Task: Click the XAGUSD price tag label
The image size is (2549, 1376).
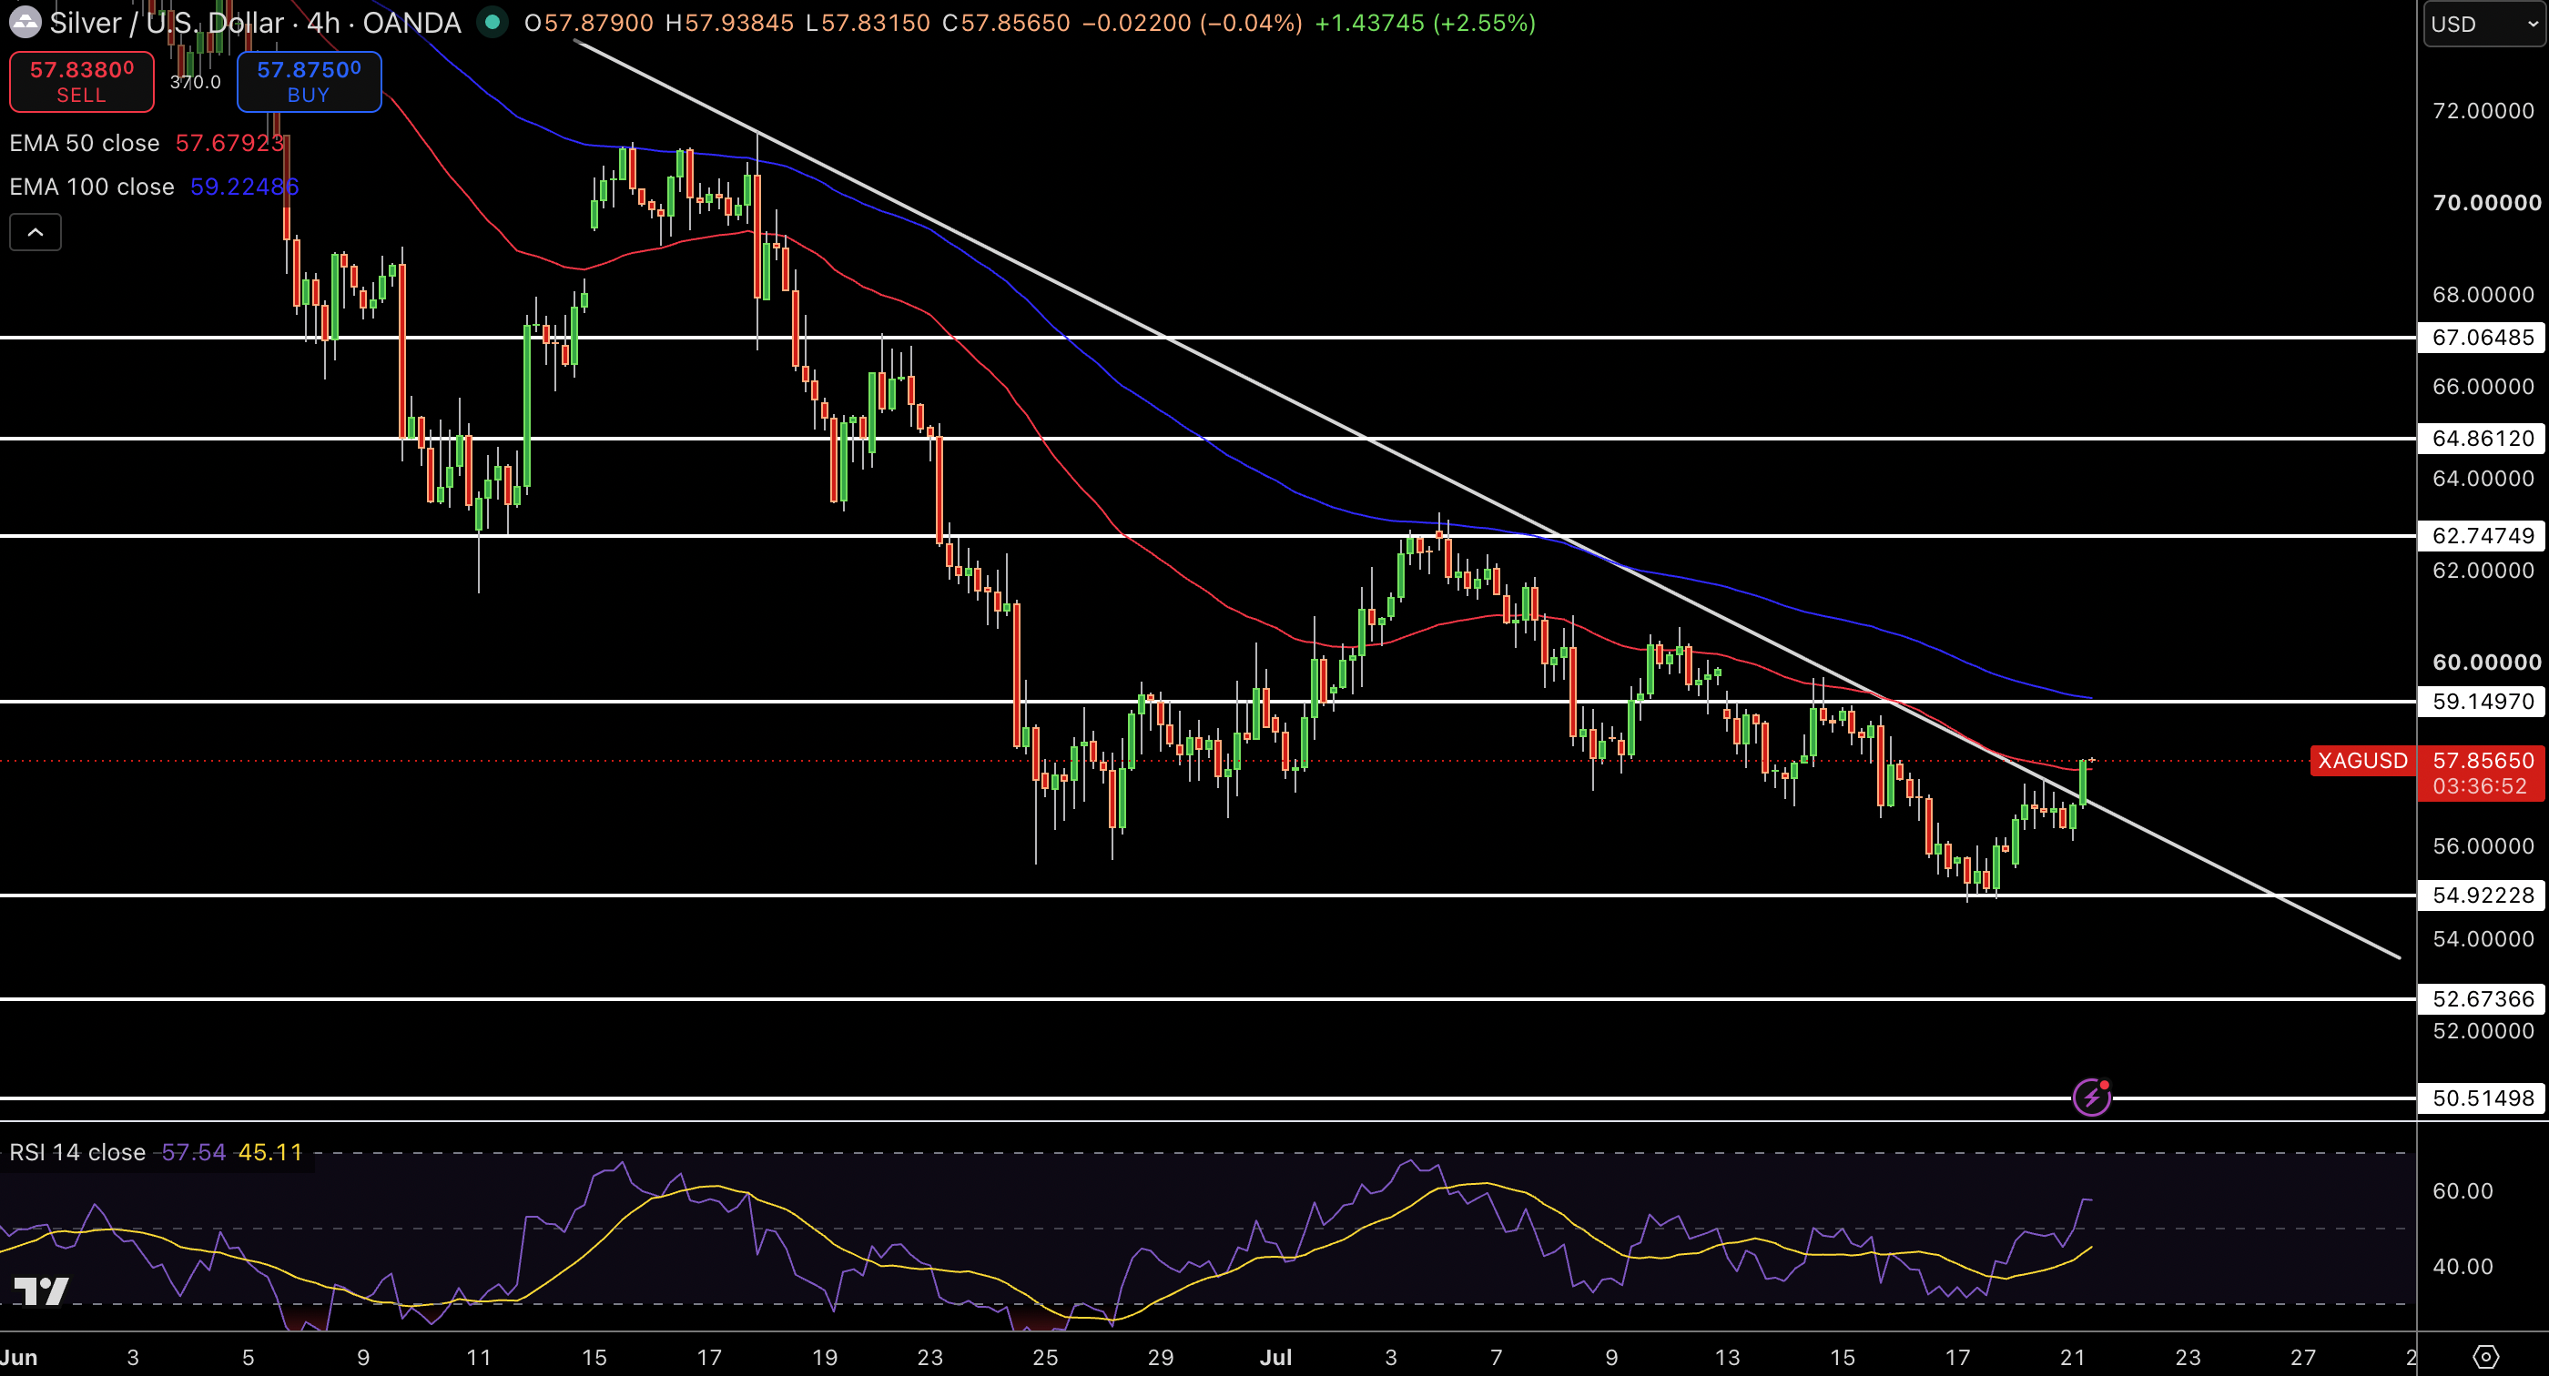Action: click(x=2362, y=761)
